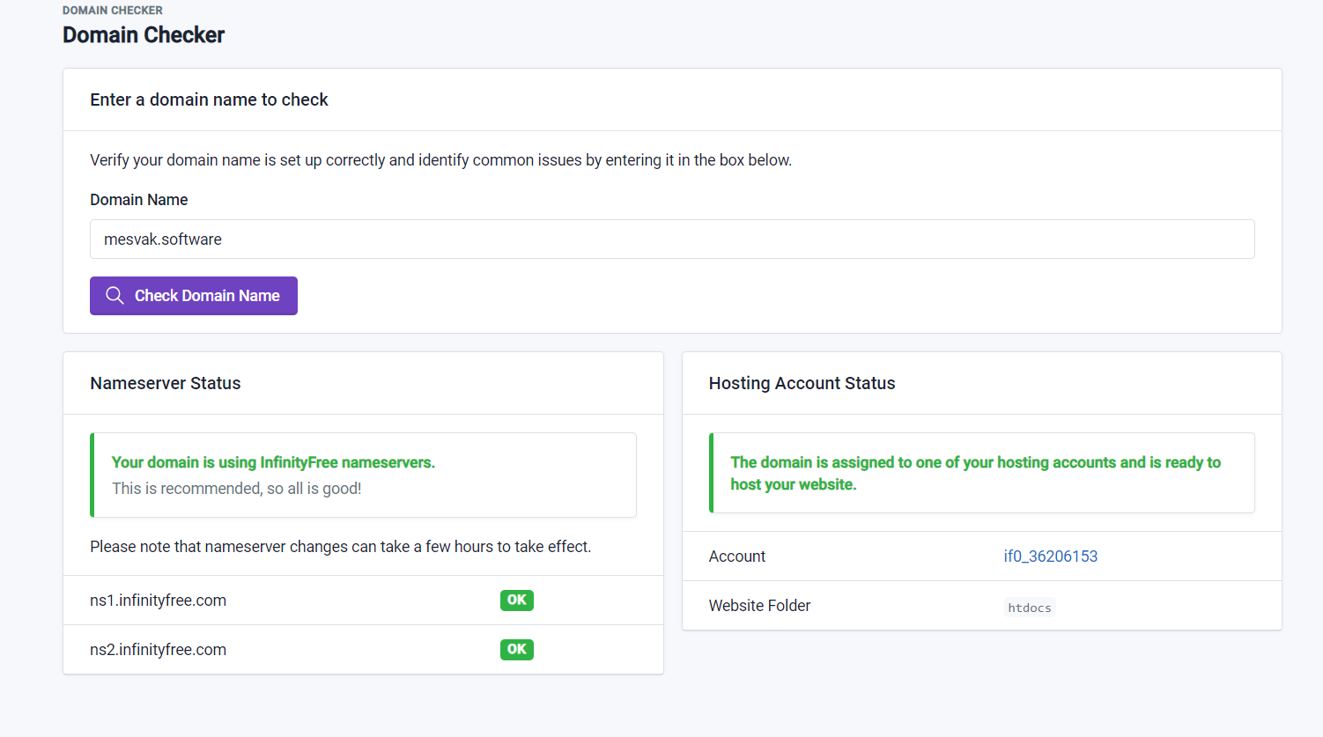Click the Check Domain Name button label
Viewport: 1323px width, 737px height.
tap(207, 296)
